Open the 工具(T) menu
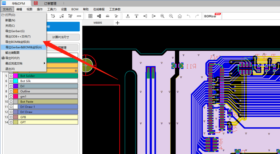280x154 pixels. pyautogui.click(x=52, y=9)
